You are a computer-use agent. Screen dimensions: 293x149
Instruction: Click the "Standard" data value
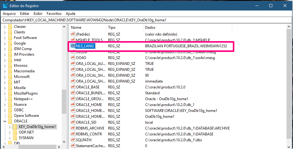pos(152,93)
